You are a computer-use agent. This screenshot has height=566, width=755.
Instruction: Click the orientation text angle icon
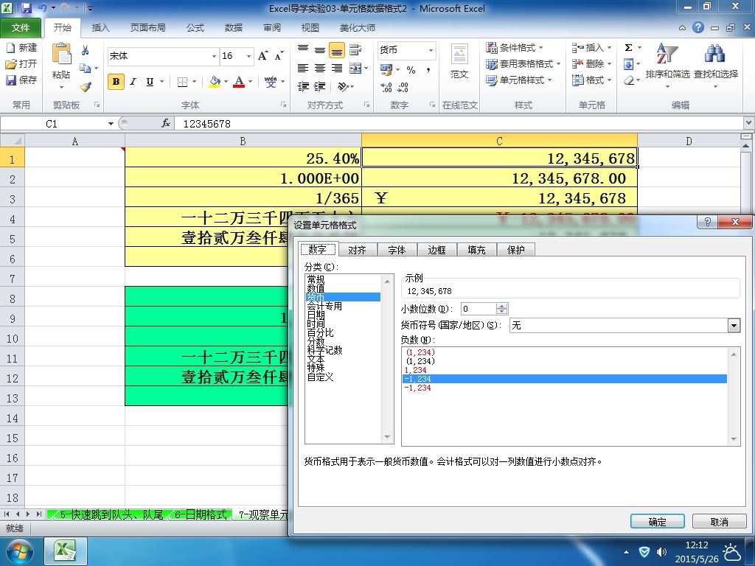click(344, 87)
